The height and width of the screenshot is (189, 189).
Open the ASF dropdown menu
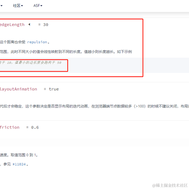pos(38,6)
